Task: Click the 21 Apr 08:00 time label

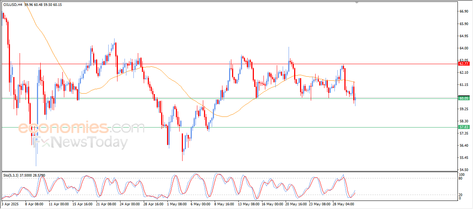Action: pyautogui.click(x=107, y=203)
